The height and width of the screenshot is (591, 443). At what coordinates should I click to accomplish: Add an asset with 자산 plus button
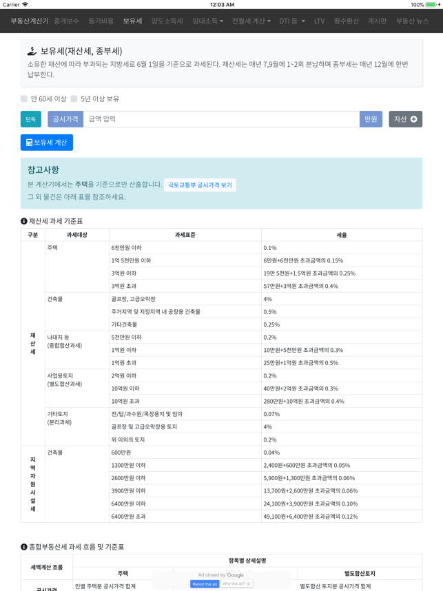[405, 119]
